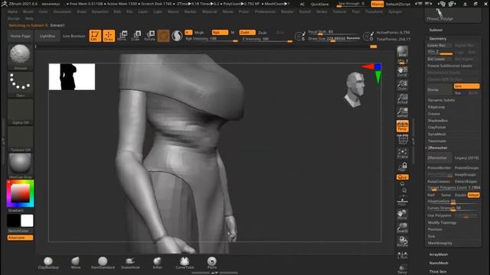Toggle Adapt option in ZRemesher
This screenshot has height=275, width=490.
(x=473, y=195)
